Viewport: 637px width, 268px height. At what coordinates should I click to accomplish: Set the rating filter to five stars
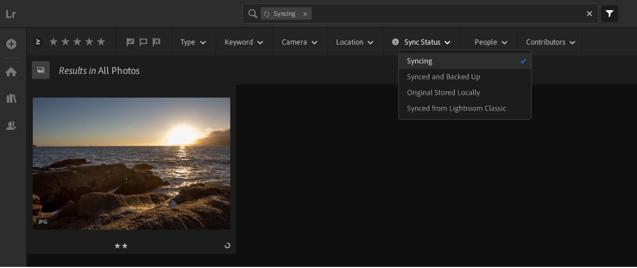coord(101,42)
